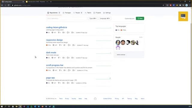
Task: Open the purple identicon member avatar
Action: pyautogui.click(x=118, y=47)
